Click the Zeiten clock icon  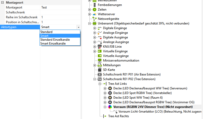point(95,10)
